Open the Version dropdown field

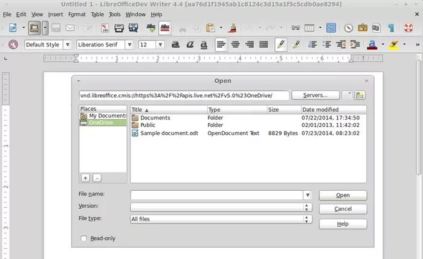221,207
